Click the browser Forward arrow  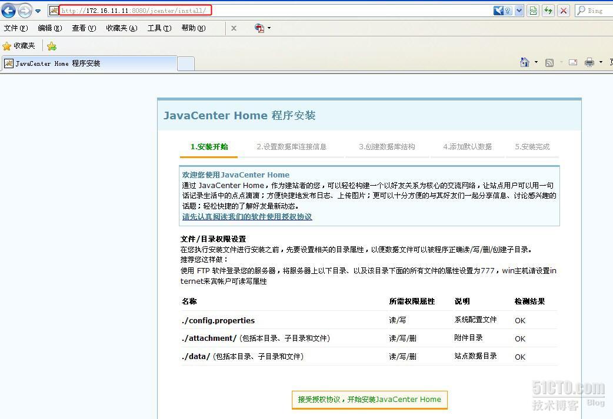[25, 11]
